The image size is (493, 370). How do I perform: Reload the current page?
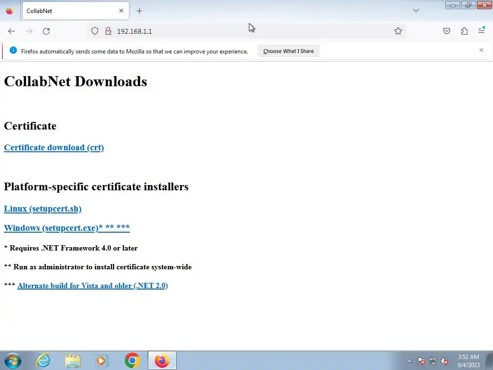tap(46, 31)
